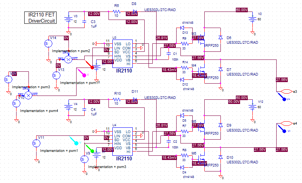Viewport: 302px width, 183px height.
Task: Select the V2 60V battery symbol
Action: 252,19
